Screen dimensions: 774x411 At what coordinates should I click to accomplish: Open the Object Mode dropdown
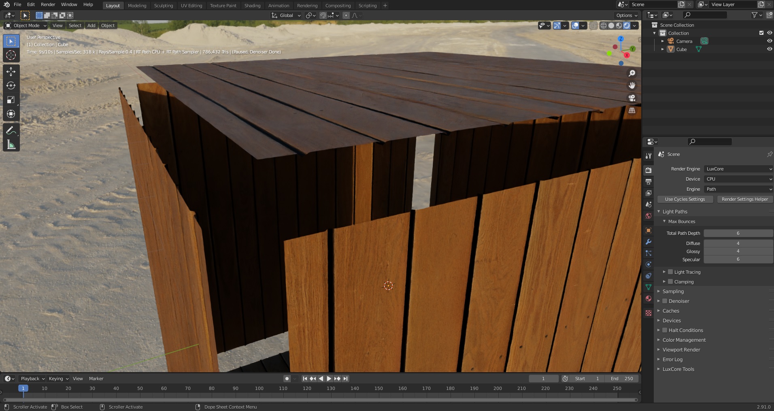tap(26, 26)
